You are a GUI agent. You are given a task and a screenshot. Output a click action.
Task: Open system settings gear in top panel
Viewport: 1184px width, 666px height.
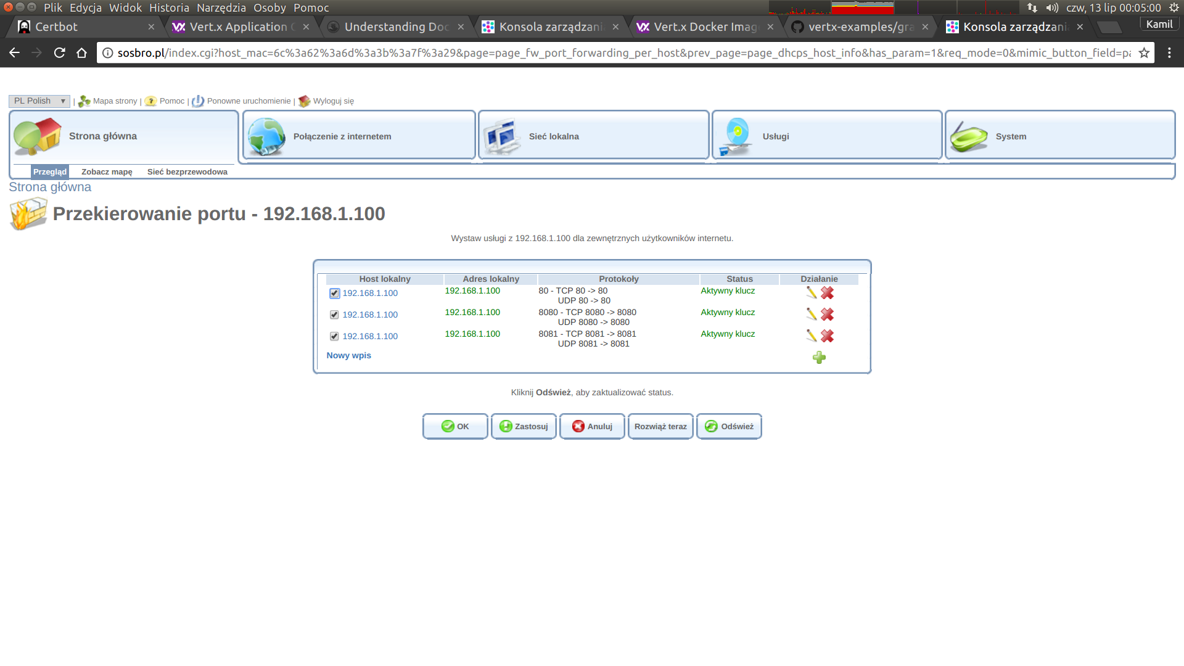(x=1174, y=8)
